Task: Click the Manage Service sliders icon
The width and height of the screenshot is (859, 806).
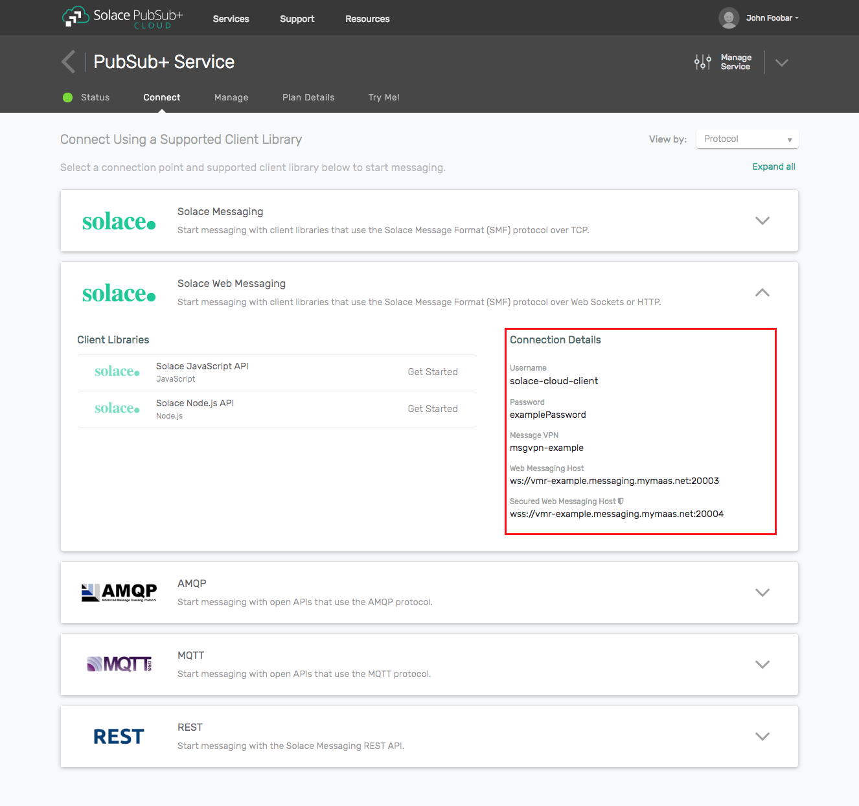Action: [702, 62]
